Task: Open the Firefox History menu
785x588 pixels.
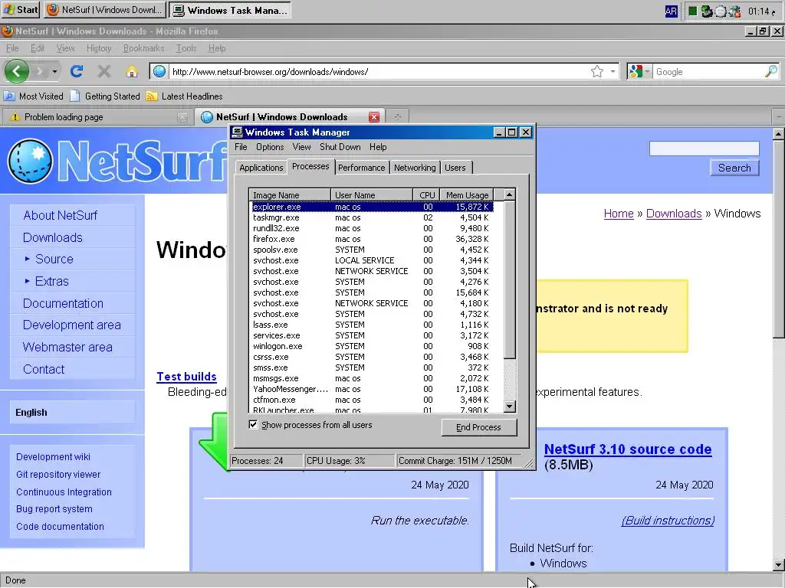Action: point(99,48)
